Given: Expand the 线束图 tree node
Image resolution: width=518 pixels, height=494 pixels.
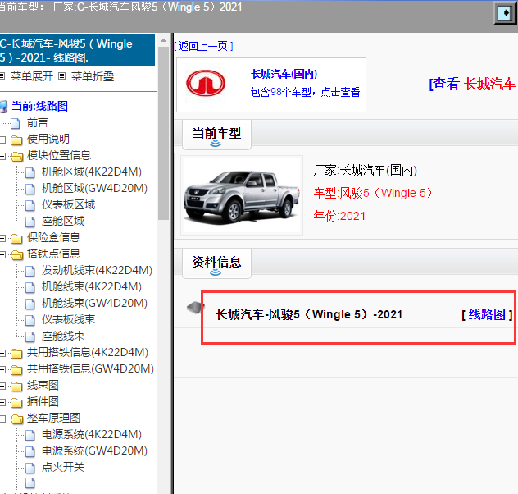Looking at the screenshot, I should tap(2, 386).
